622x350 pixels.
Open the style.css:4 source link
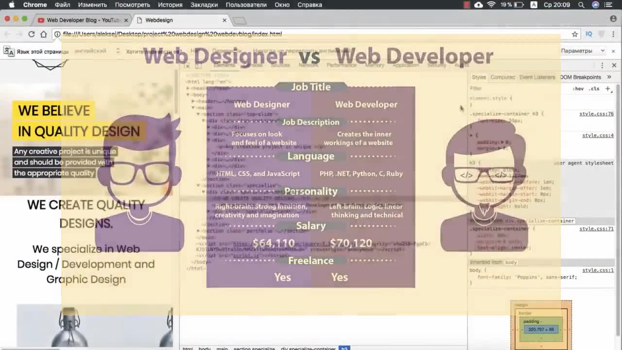[x=598, y=136]
